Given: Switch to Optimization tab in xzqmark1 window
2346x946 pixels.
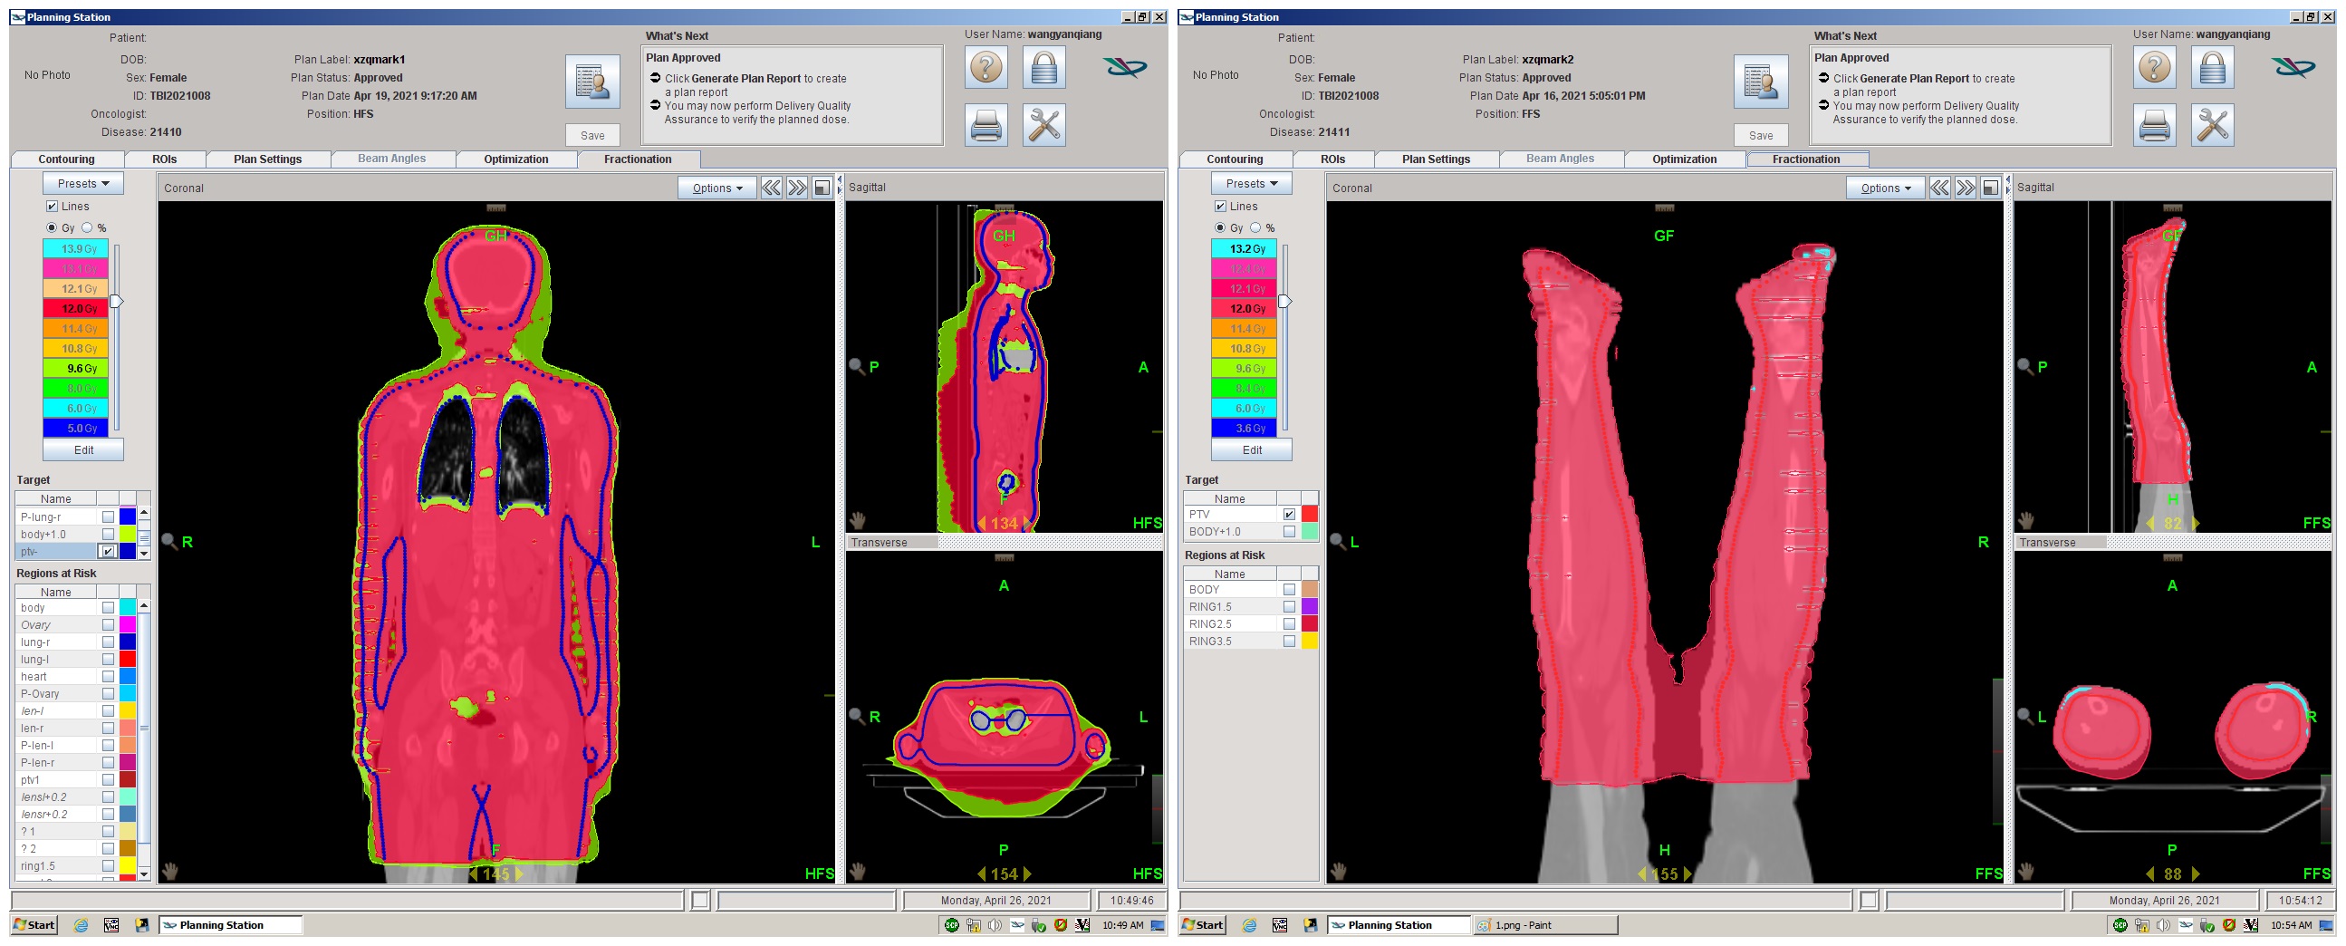Looking at the screenshot, I should (515, 159).
